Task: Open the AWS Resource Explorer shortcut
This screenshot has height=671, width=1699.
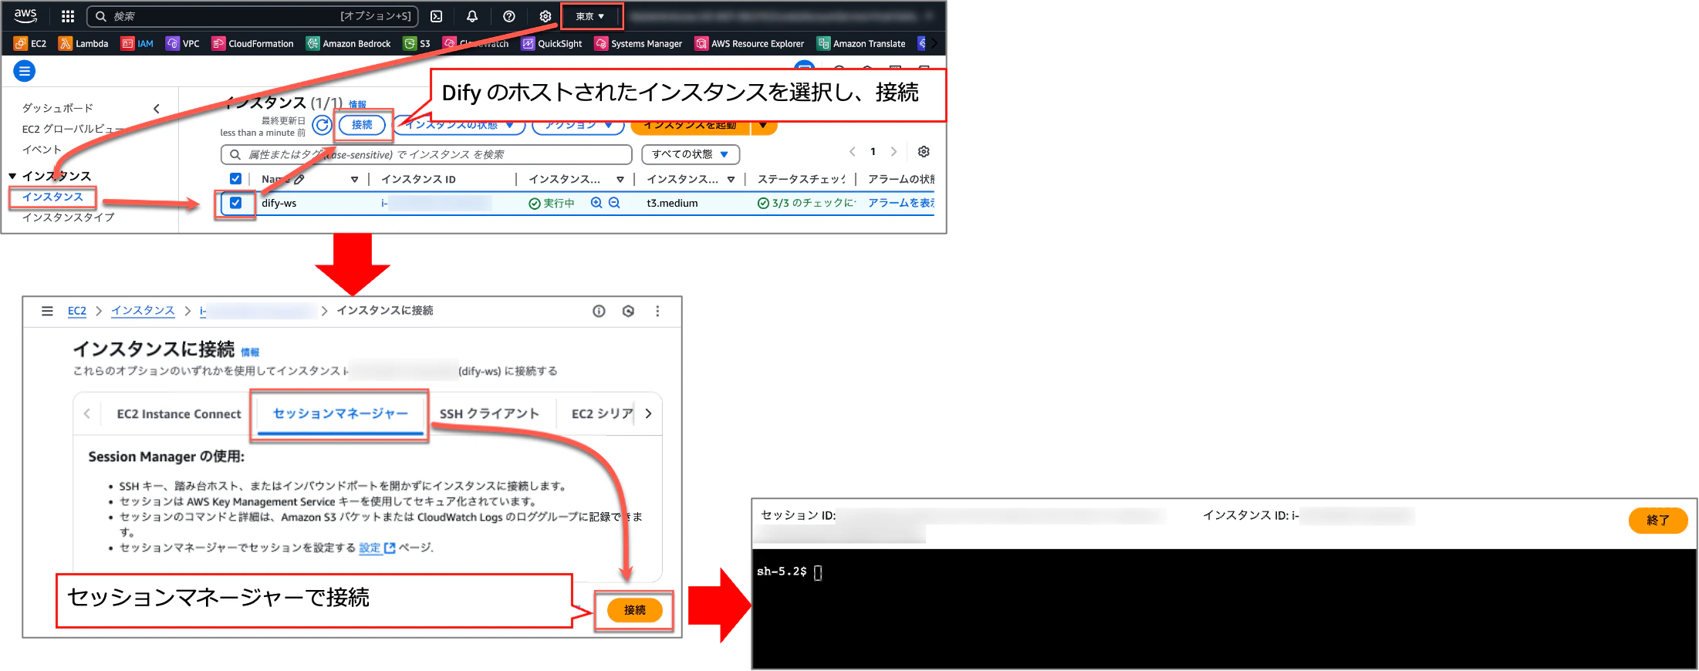Action: coord(749,44)
